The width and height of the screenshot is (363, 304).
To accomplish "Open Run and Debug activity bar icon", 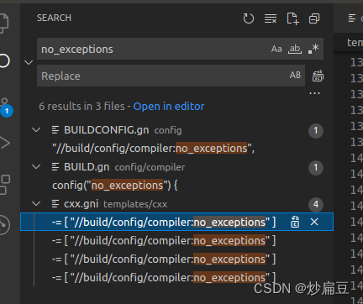I will tap(5, 143).
